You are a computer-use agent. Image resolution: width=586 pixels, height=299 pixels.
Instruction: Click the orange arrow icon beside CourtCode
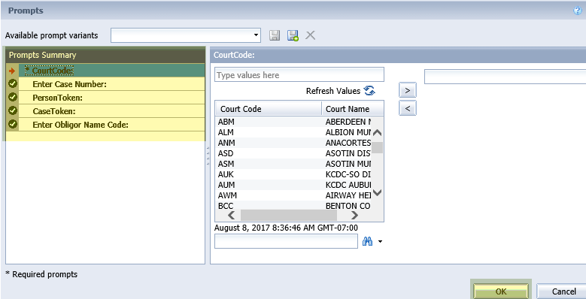click(12, 71)
